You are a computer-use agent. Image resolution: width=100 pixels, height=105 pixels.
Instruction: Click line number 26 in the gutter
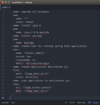[x=3, y=98]
